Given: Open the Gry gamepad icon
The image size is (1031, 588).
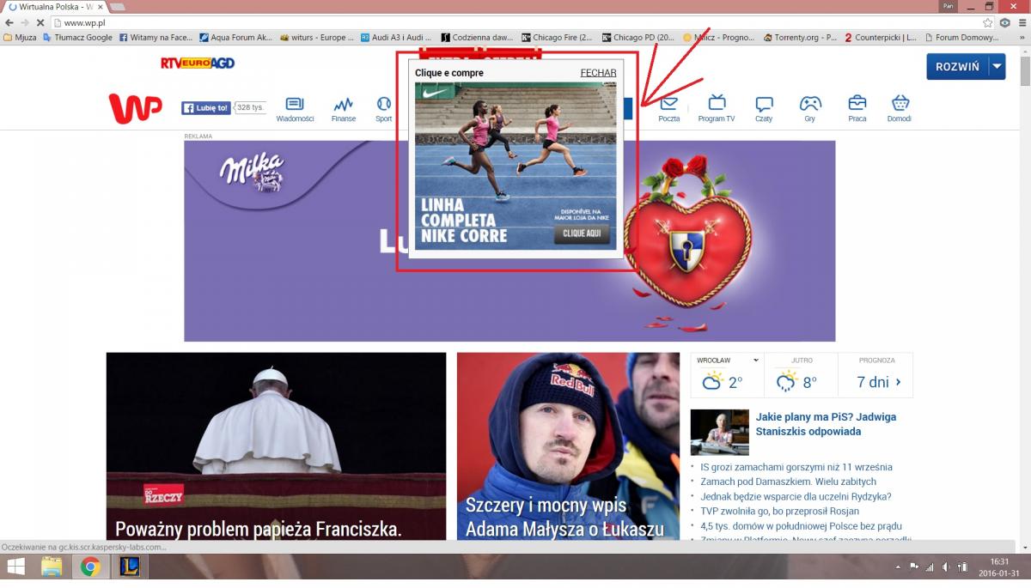Looking at the screenshot, I should pos(810,109).
